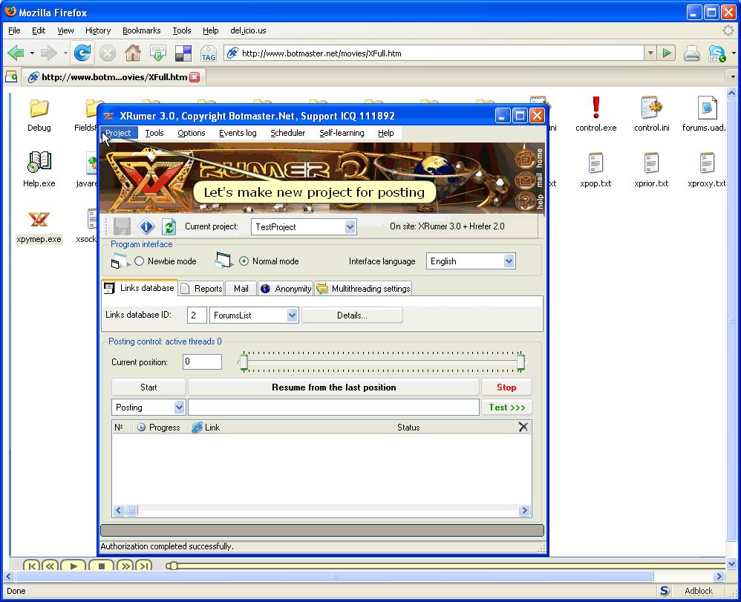Image resolution: width=741 pixels, height=602 pixels.
Task: Click the print icon in Firefox toolbar
Action: (691, 53)
